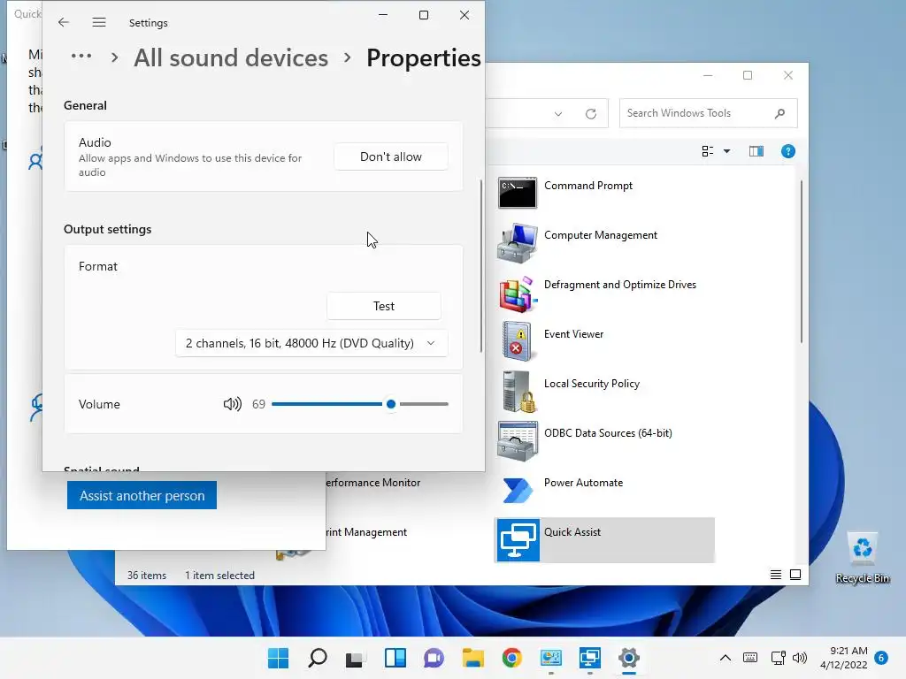The width and height of the screenshot is (906, 679).
Task: Switch to Control Panel taskbar app
Action: 550,658
